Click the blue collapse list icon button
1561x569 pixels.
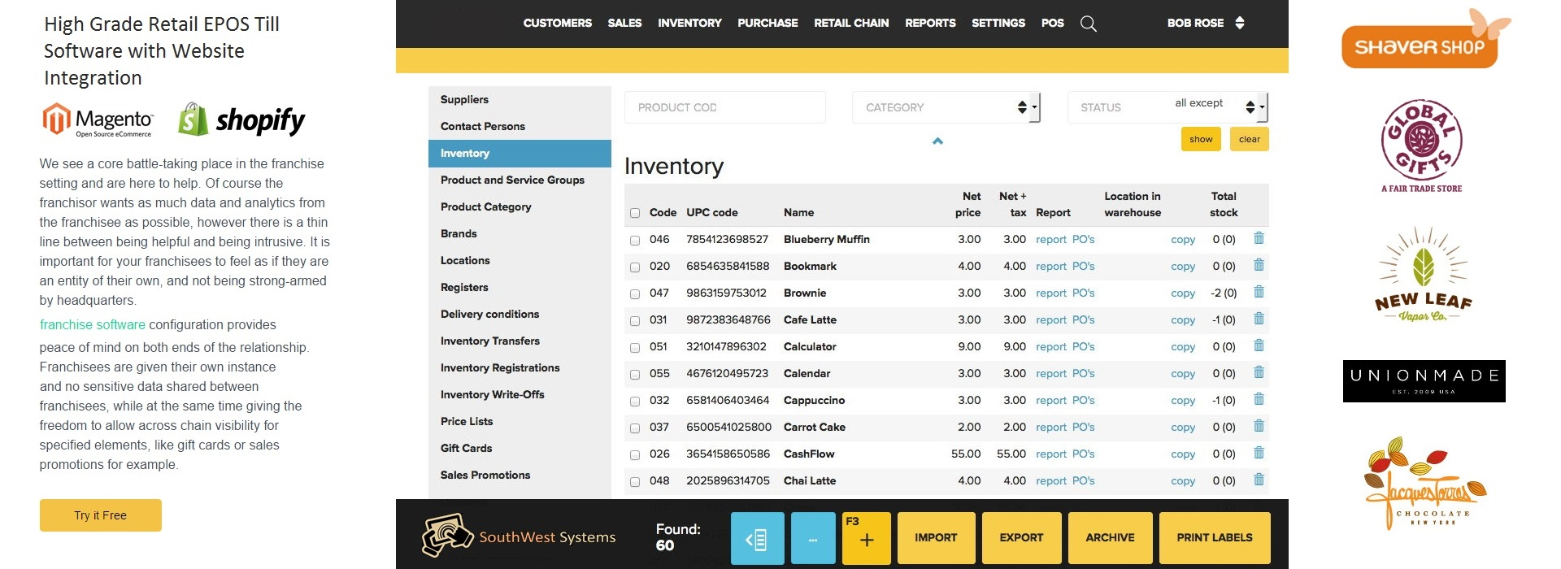[757, 538]
